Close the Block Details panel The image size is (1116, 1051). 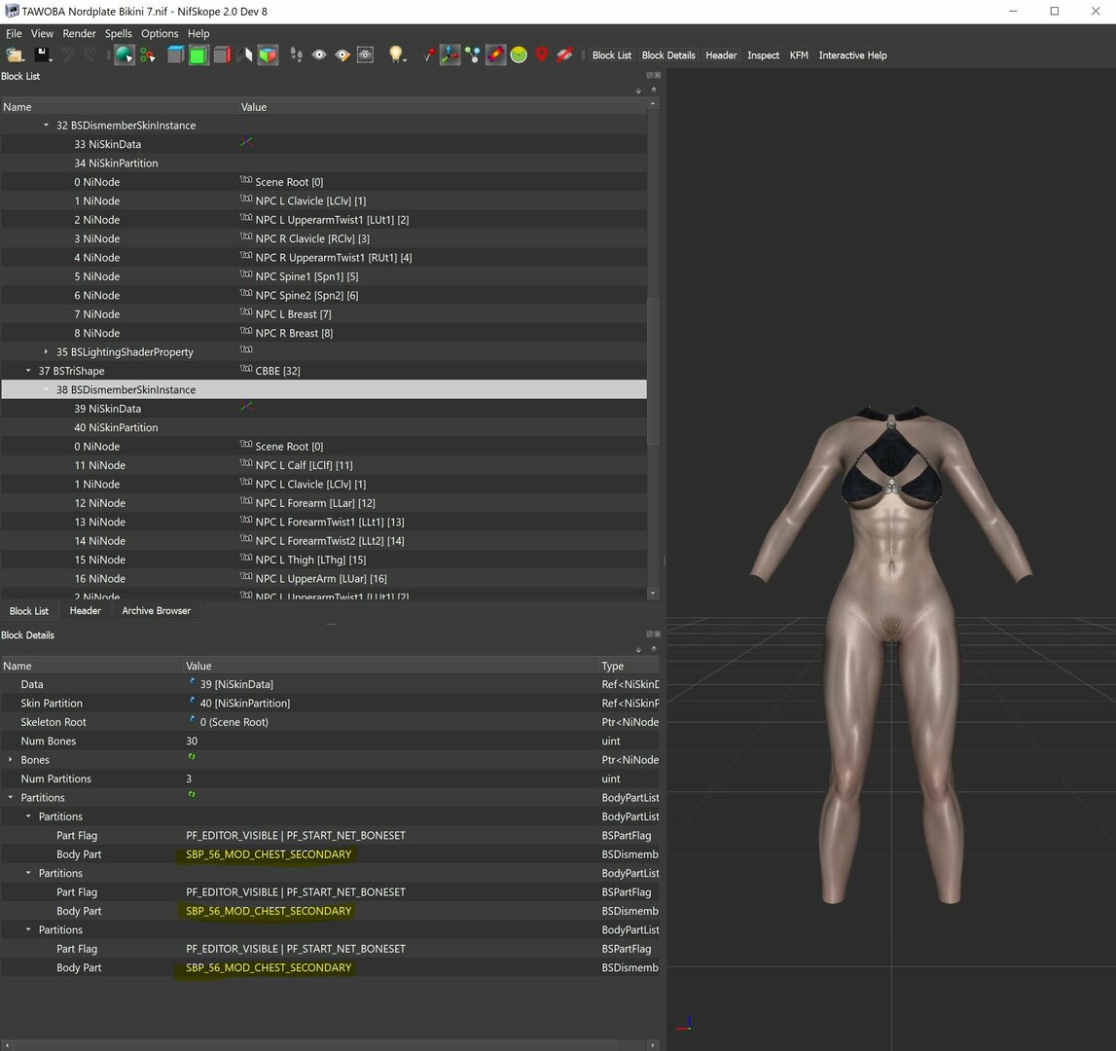click(x=657, y=634)
